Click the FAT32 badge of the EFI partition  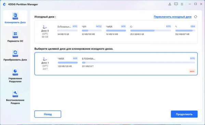99,26
